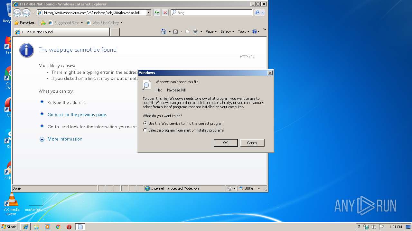Expand the Home button dropdown arrow

click(170, 31)
